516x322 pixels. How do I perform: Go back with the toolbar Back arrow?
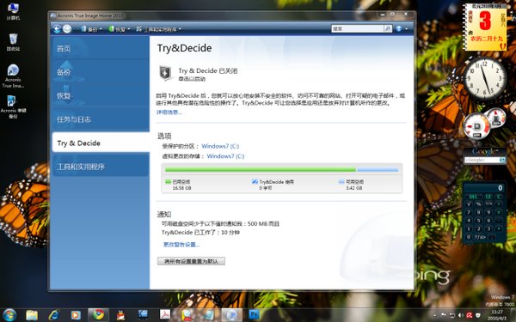pos(57,29)
